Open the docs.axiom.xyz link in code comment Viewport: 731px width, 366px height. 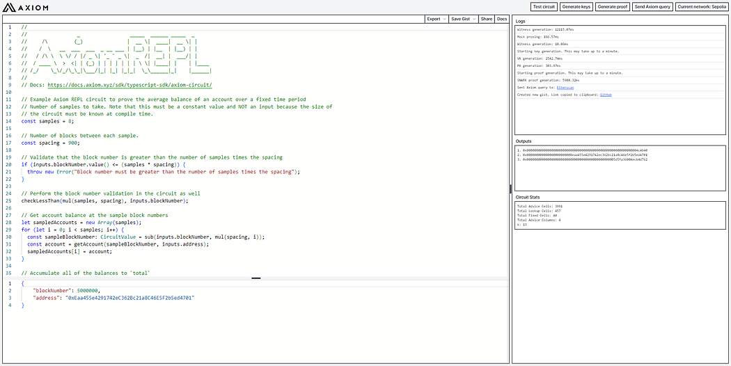tap(130, 86)
